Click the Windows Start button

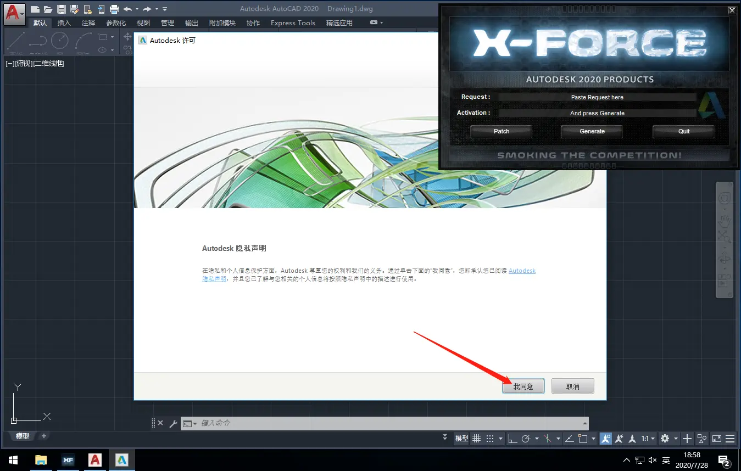pyautogui.click(x=13, y=460)
